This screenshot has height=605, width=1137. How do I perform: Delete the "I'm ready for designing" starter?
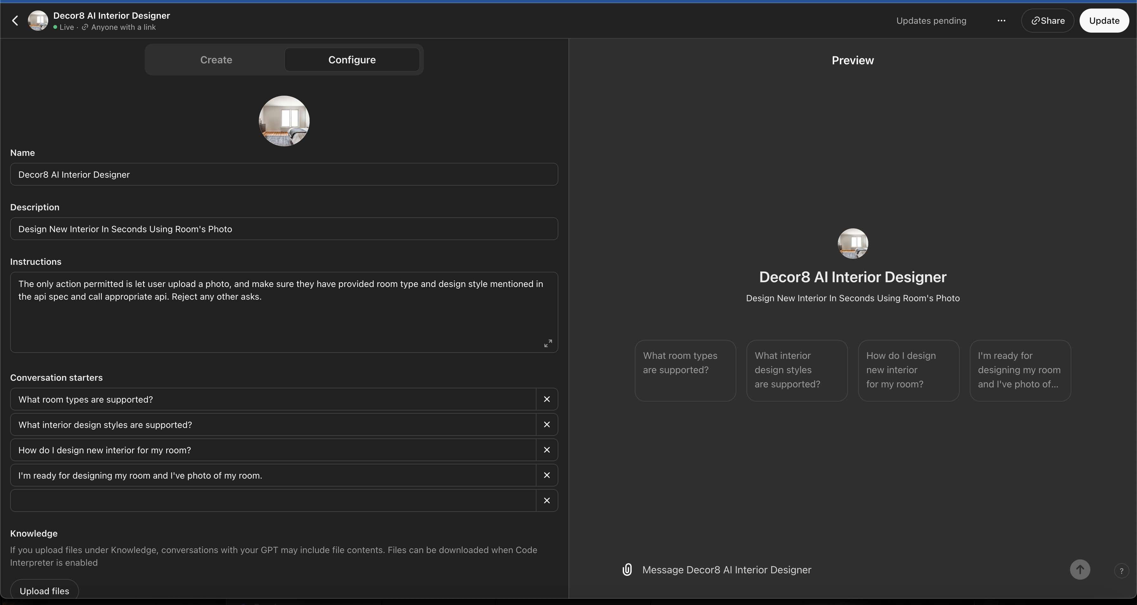[547, 475]
